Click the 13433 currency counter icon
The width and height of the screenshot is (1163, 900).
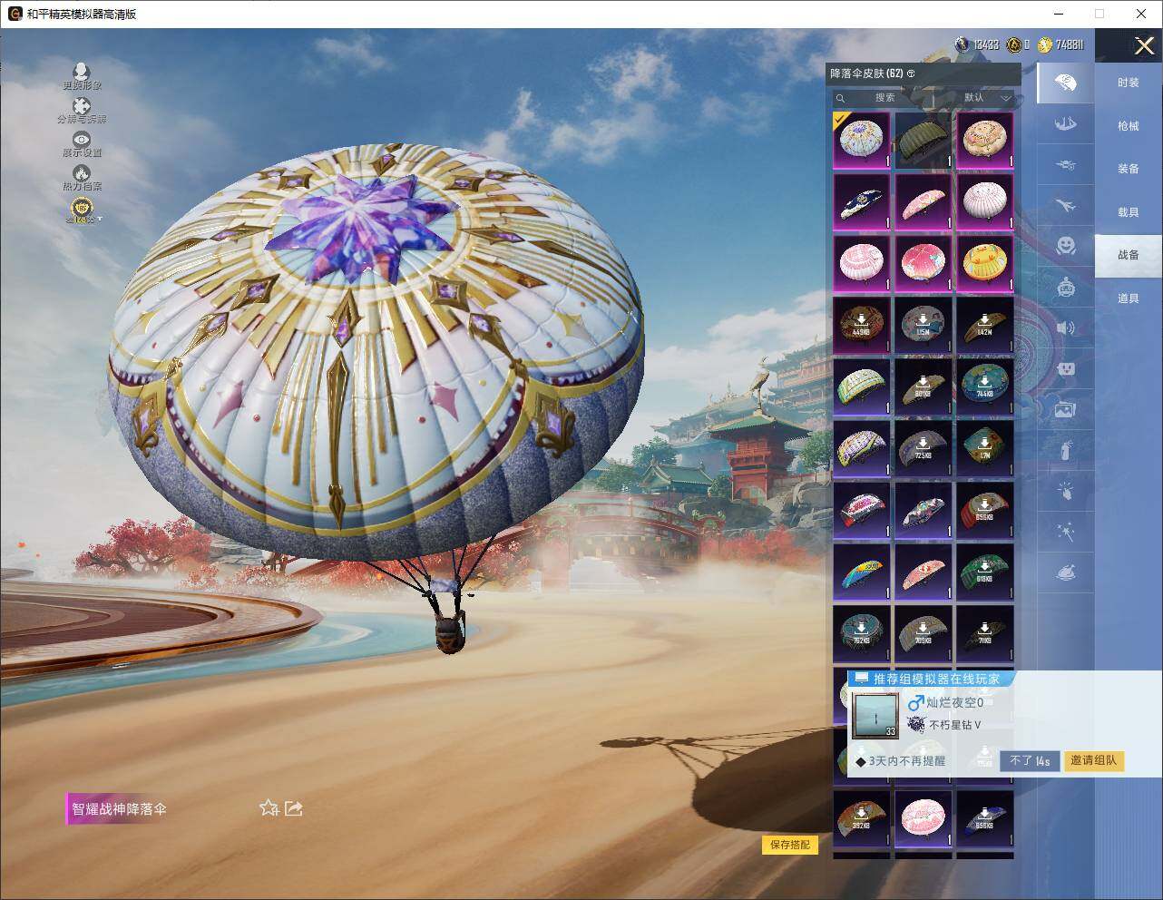click(x=962, y=44)
